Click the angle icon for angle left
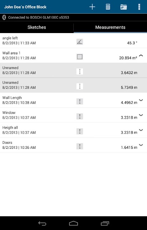The height and width of the screenshot is (230, 147). [80, 42]
